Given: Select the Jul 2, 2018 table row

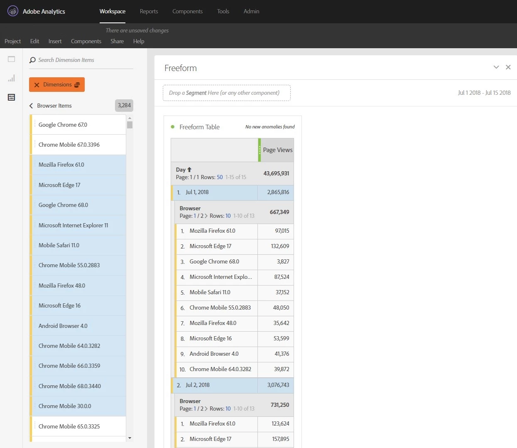Looking at the screenshot, I should tap(233, 385).
